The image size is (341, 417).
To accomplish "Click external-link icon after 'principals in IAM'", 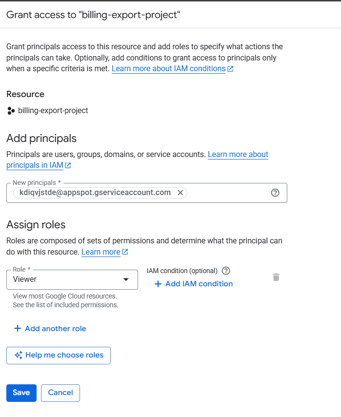I will click(68, 165).
